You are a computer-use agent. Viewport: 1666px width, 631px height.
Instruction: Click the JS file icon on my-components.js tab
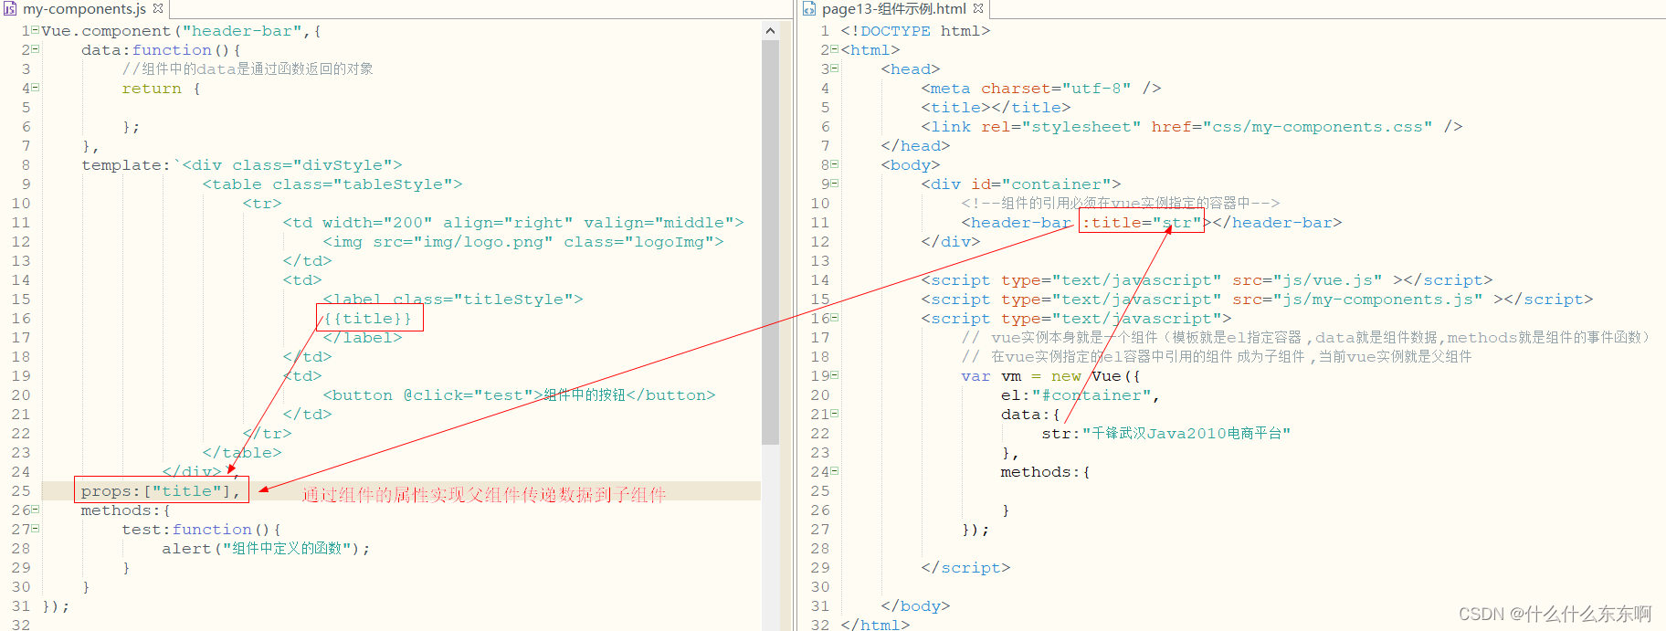[11, 9]
